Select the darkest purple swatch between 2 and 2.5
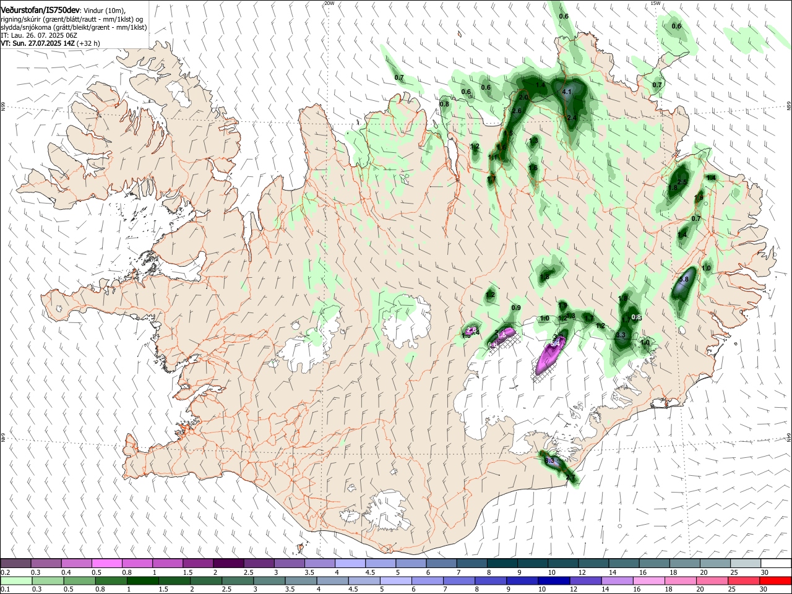792x594 pixels. click(228, 564)
